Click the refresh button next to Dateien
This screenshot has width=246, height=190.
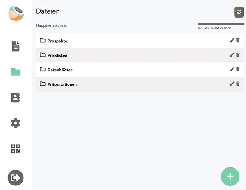coord(239,12)
